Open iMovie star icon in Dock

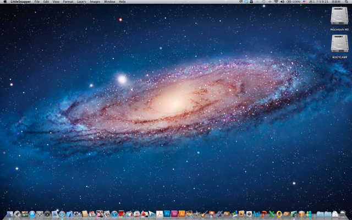[x=197, y=214]
